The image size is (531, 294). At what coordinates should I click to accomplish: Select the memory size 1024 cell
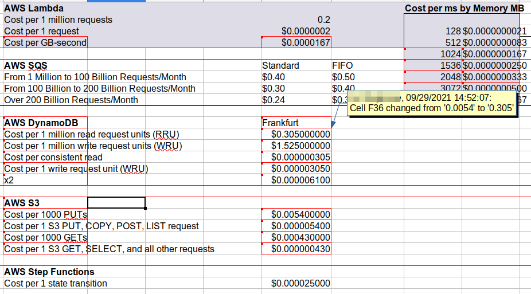(x=433, y=54)
